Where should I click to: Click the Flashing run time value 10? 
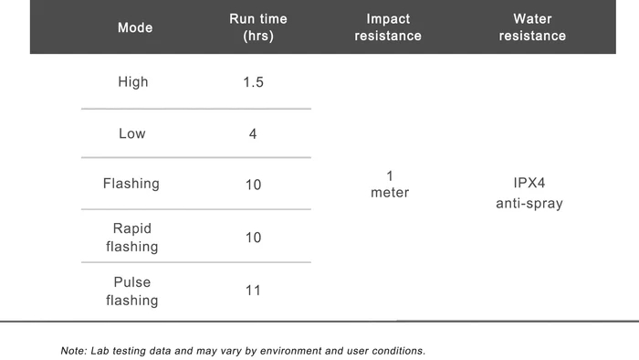pyautogui.click(x=253, y=185)
